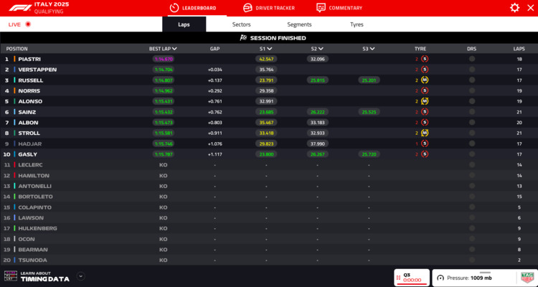Click the Gap column header
This screenshot has width=538, height=287.
[x=214, y=49]
